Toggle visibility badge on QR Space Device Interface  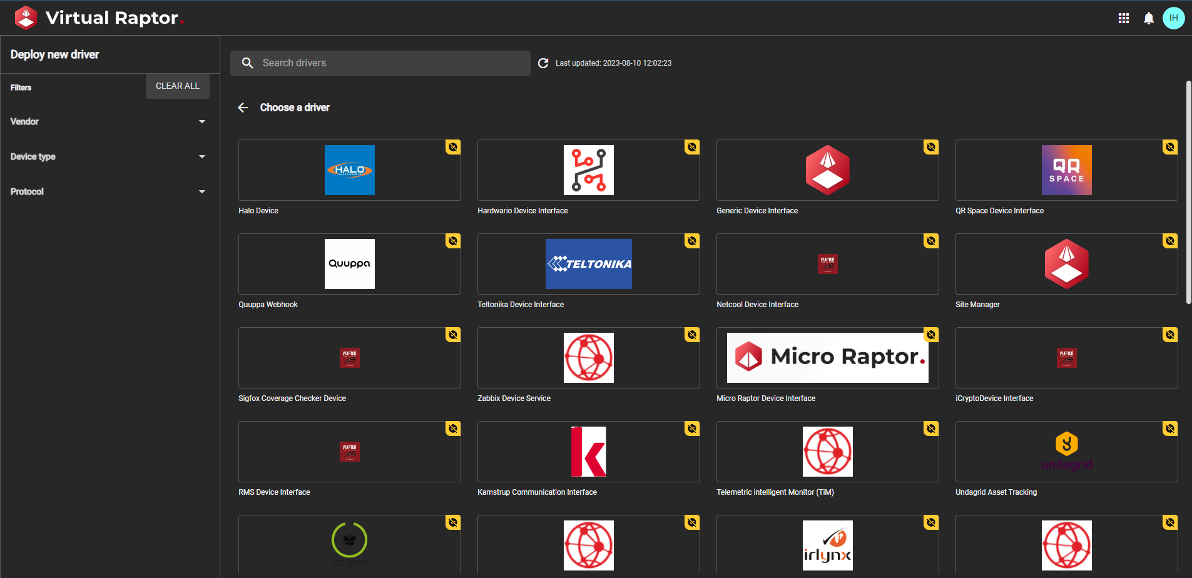click(x=1169, y=147)
